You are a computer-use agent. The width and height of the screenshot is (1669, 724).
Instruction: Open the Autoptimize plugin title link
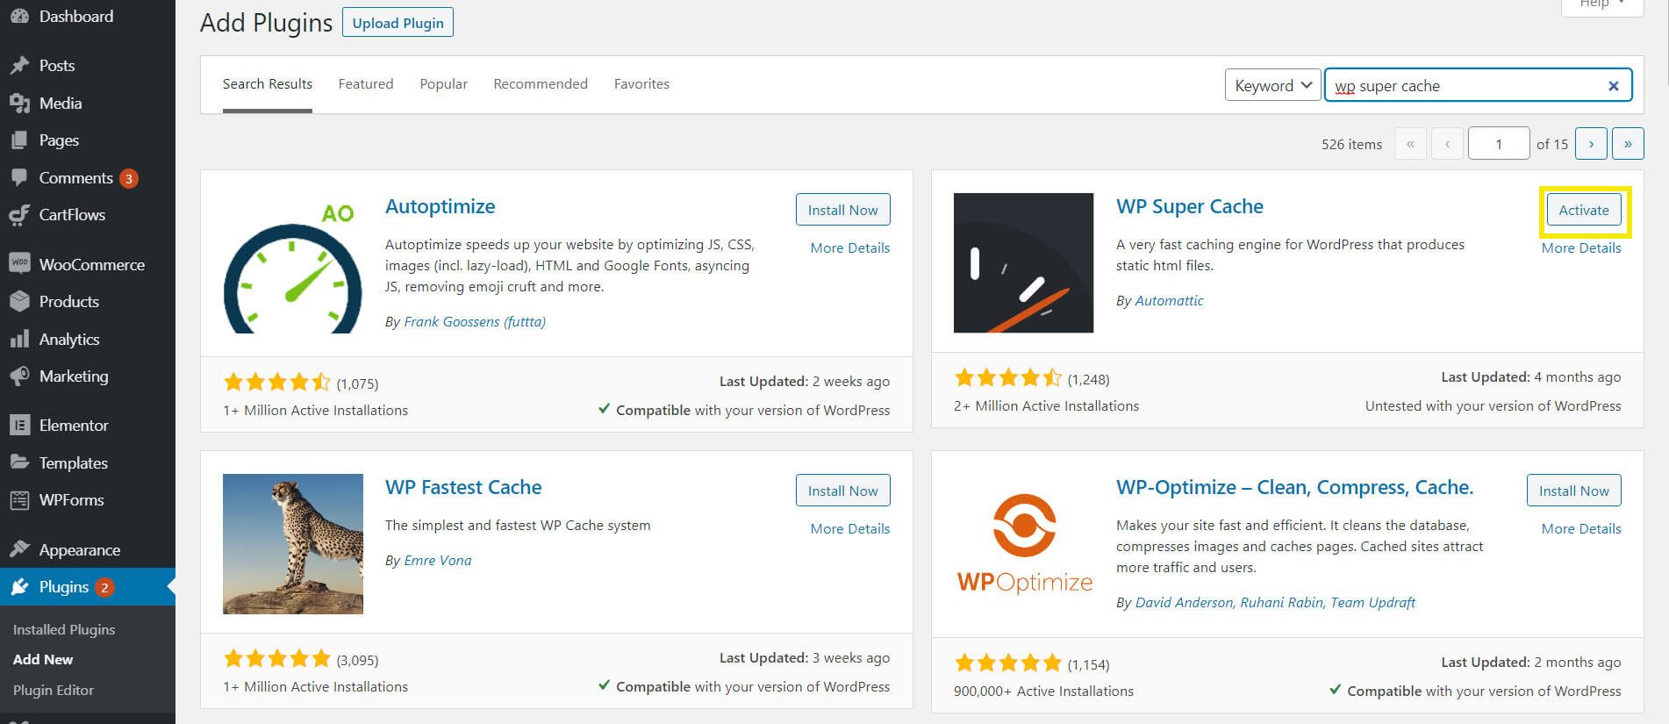[441, 207]
